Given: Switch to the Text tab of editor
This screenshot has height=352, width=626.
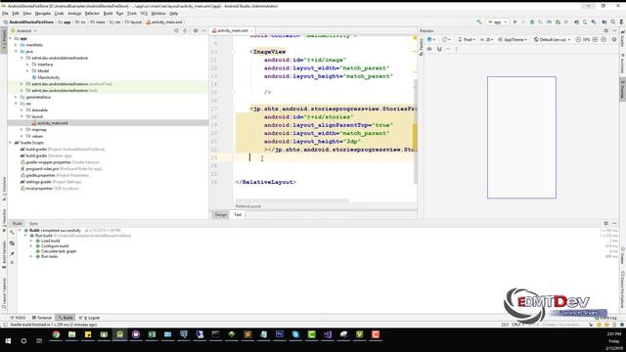Looking at the screenshot, I should [238, 215].
